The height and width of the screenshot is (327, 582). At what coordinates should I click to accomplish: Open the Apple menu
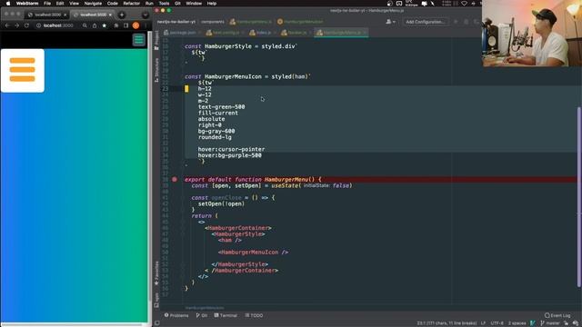coord(8,4)
